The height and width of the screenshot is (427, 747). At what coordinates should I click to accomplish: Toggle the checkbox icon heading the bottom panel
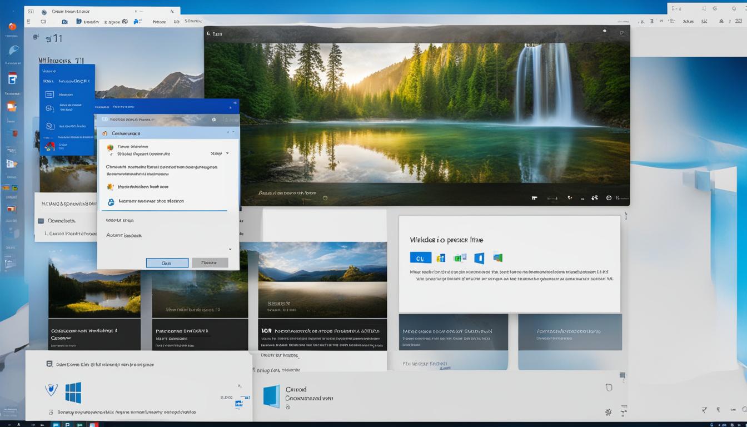tap(49, 364)
